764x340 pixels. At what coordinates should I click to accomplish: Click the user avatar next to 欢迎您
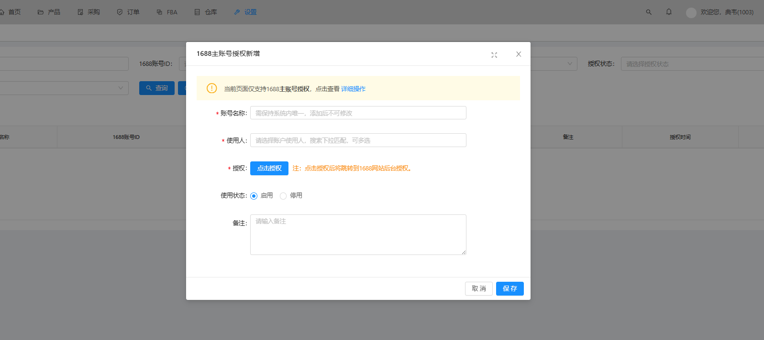(x=691, y=12)
